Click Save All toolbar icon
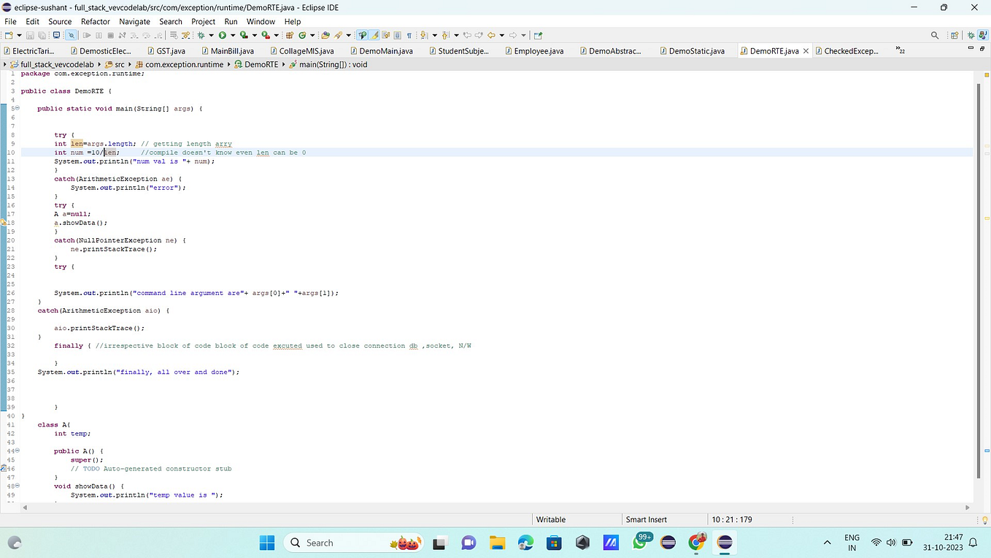The width and height of the screenshot is (991, 558). pos(40,35)
